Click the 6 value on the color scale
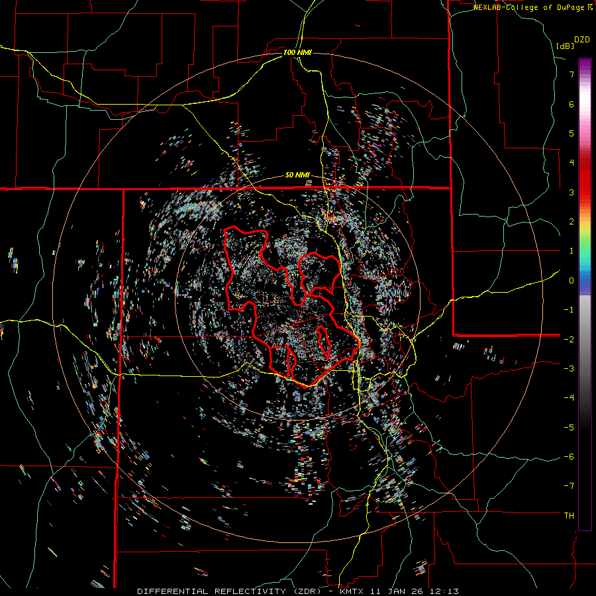Screen dimensions: 596x596 tap(571, 104)
